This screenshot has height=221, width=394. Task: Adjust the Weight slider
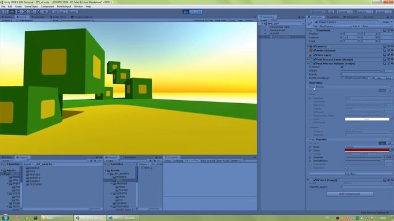[x=361, y=71]
